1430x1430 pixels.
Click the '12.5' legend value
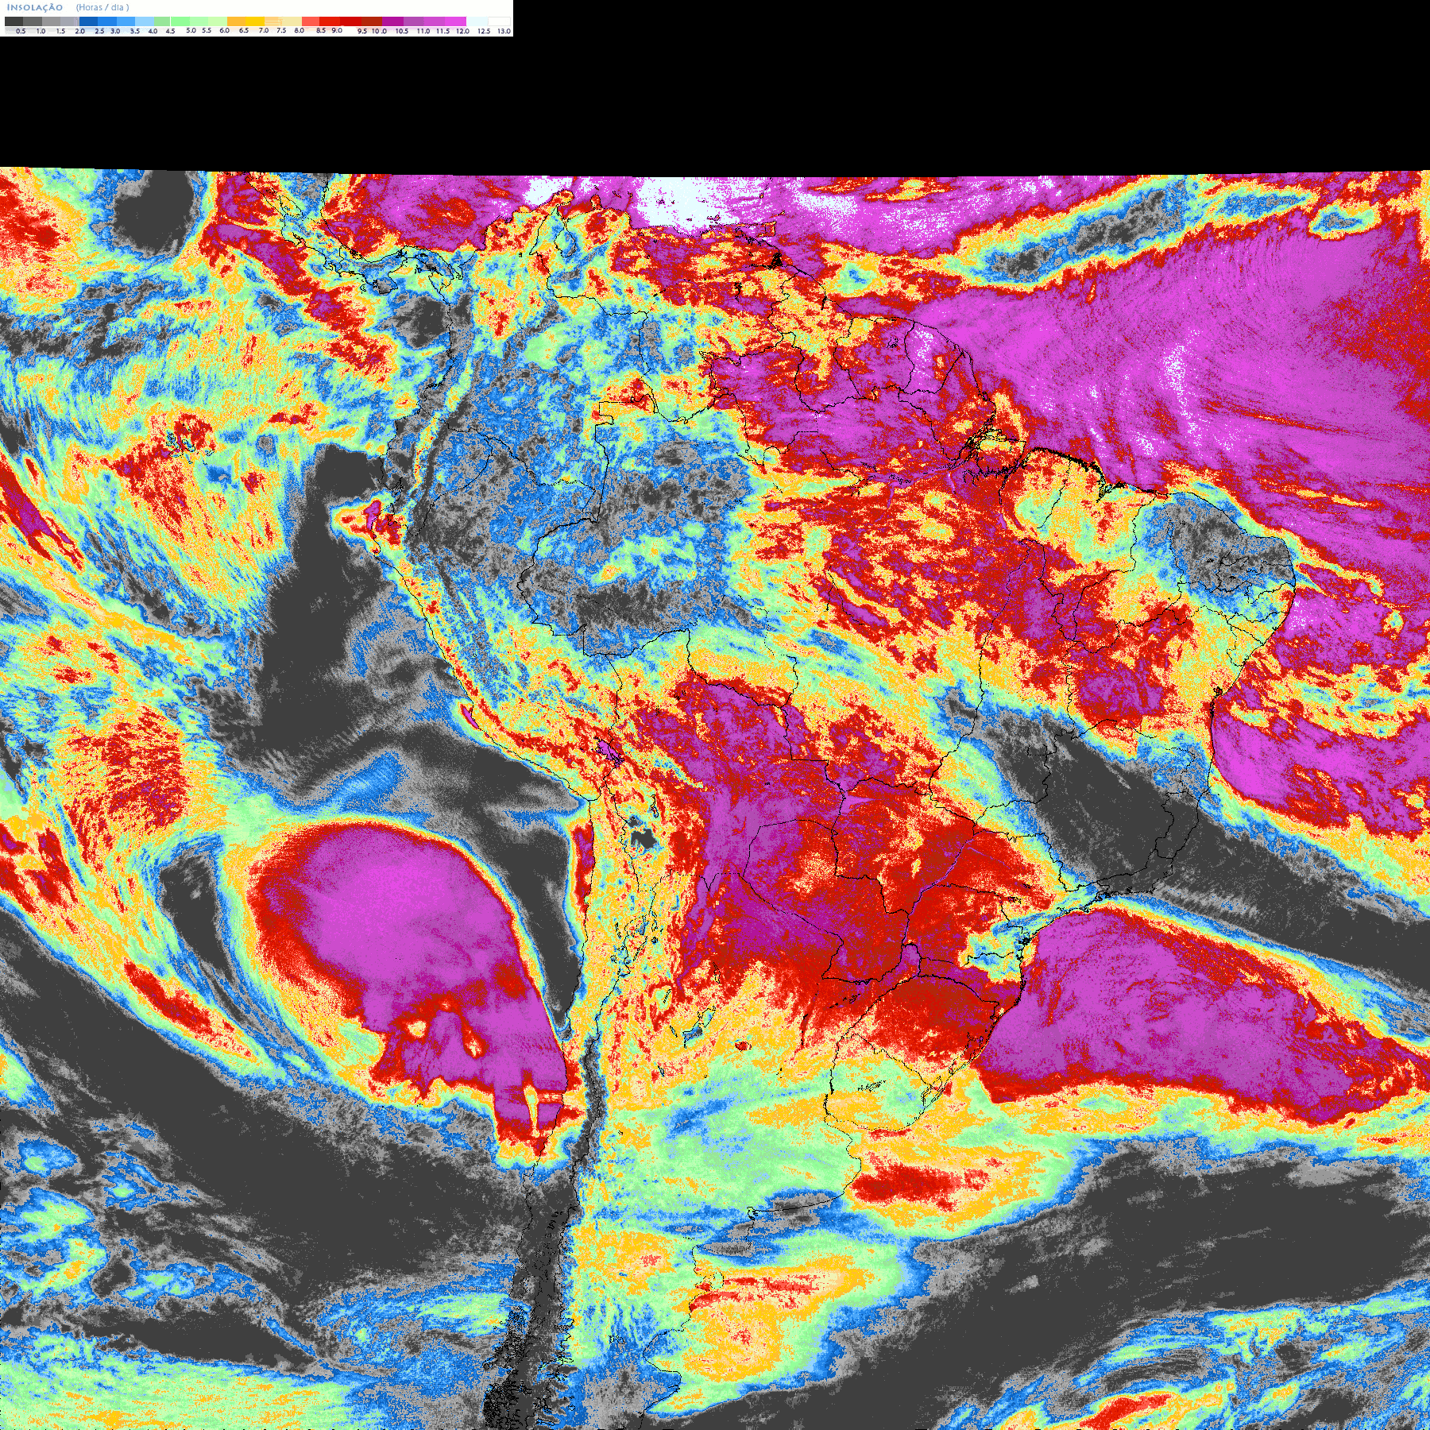484,31
